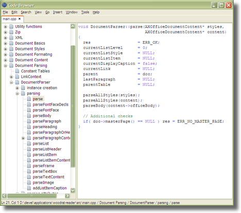The height and width of the screenshot is (213, 241).
Task: Click the DocumentParser page icon
Action: click(x=17, y=82)
